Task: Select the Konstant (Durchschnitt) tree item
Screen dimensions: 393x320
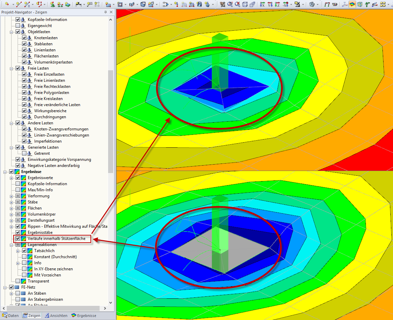Action: (x=55, y=257)
